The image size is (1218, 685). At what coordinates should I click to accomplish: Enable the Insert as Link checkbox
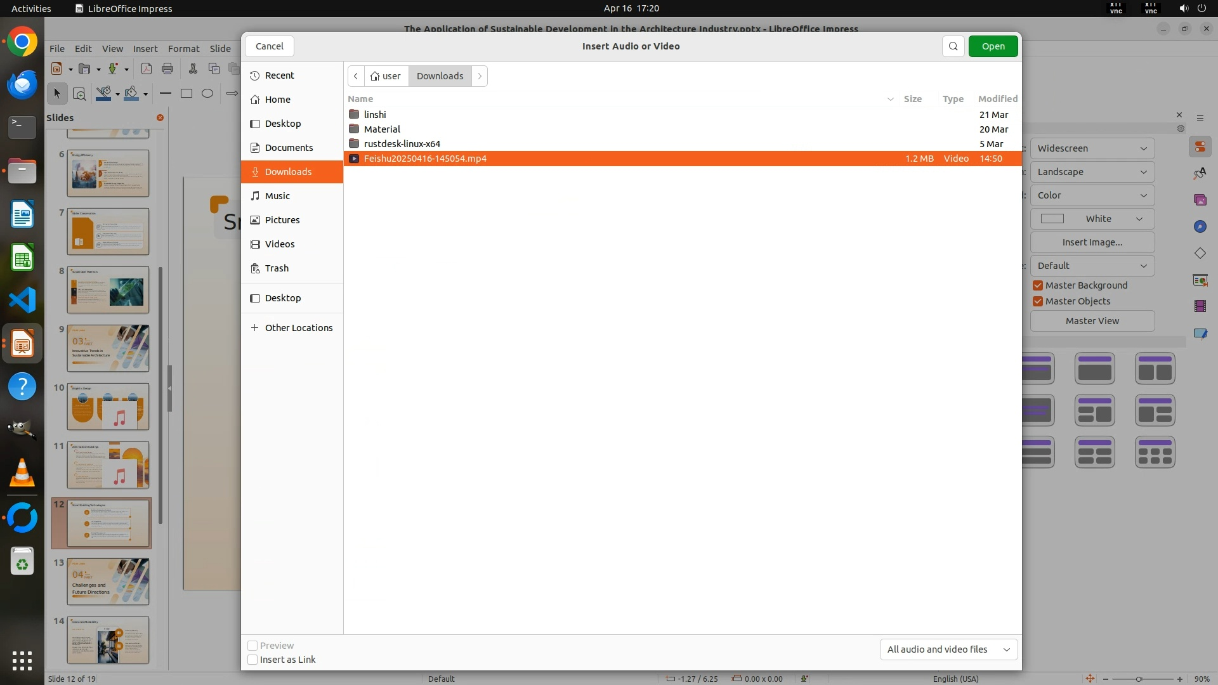point(252,660)
